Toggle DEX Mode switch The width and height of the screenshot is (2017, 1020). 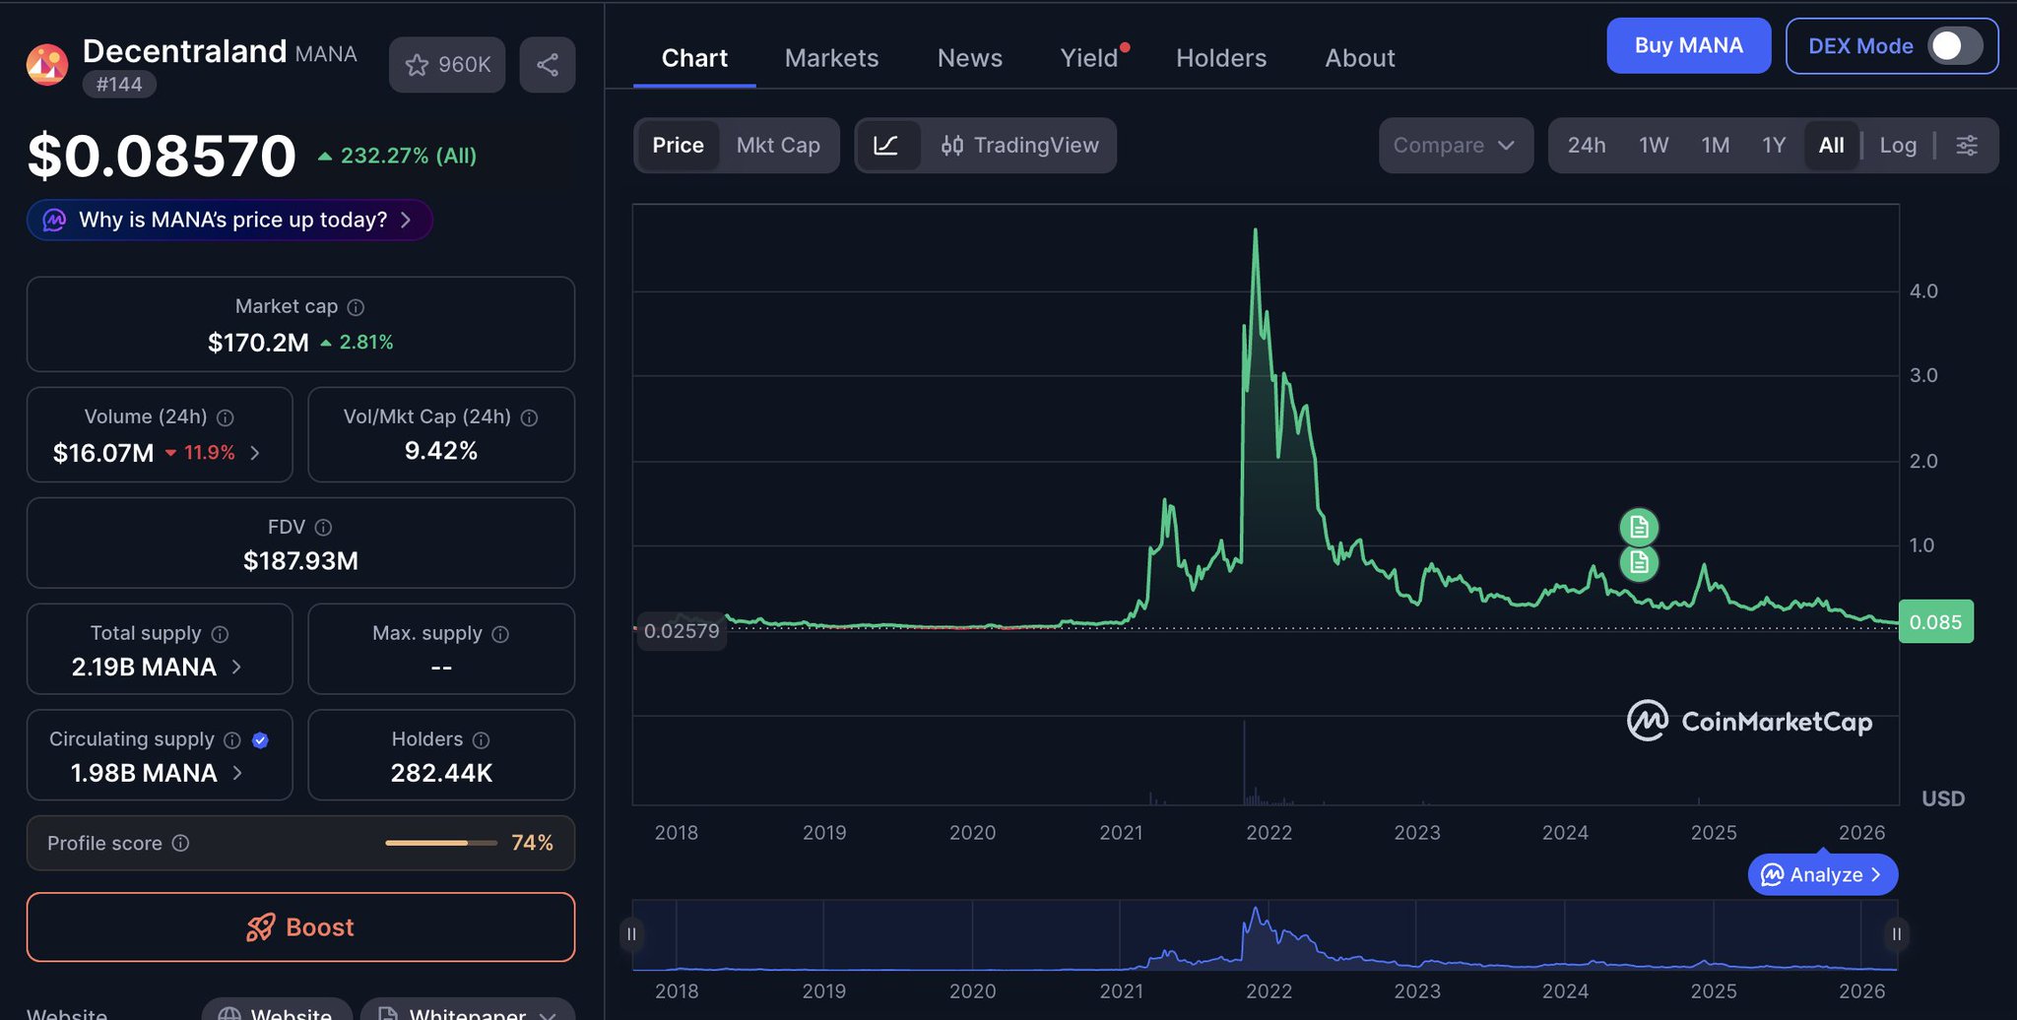[x=1954, y=46]
